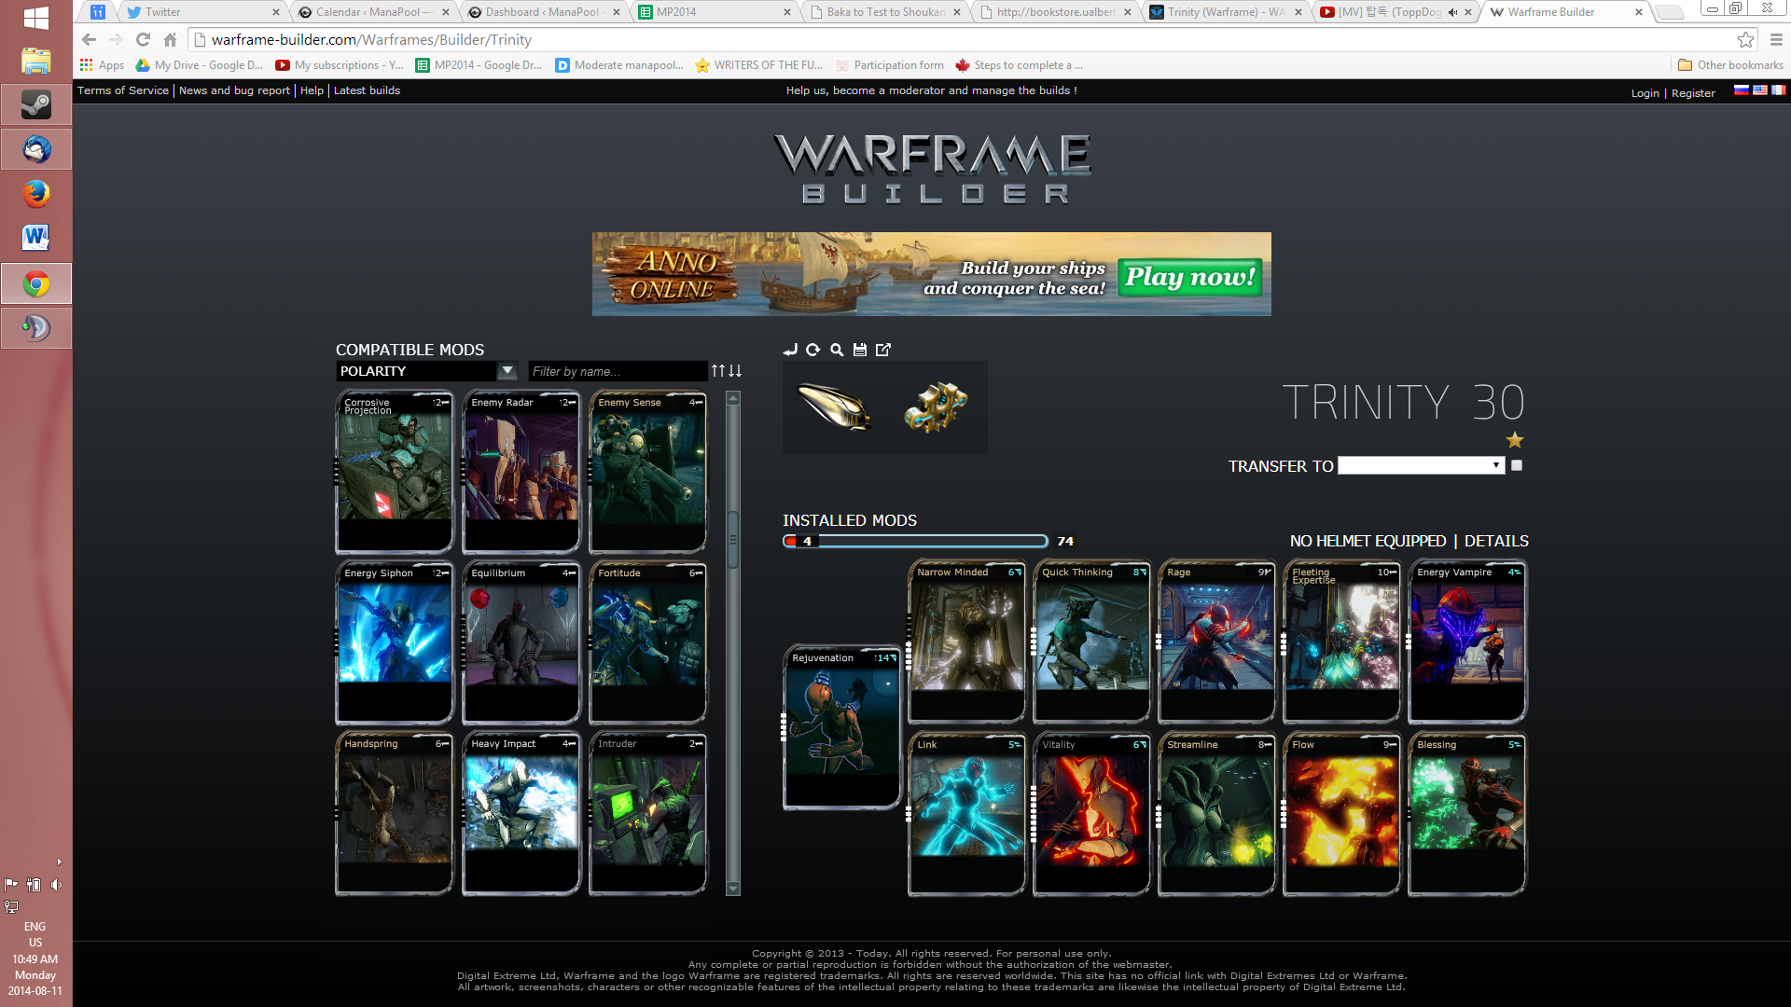Screen dimensions: 1791x1007
Task: Open Thunderbird from the taskbar
Action: coord(36,149)
